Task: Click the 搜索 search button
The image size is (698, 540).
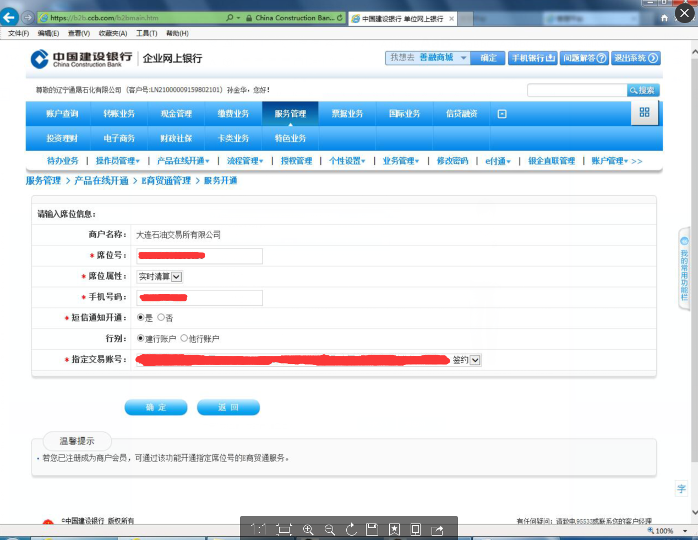Action: (643, 90)
